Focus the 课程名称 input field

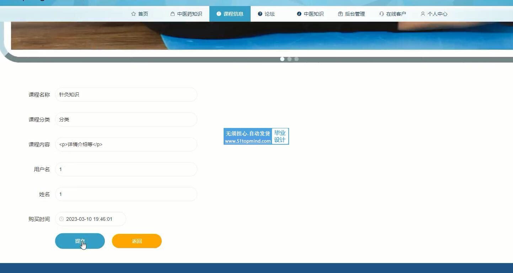tap(126, 95)
